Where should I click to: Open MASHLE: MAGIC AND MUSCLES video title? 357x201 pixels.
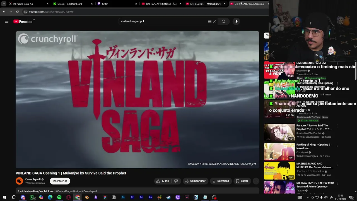(x=315, y=166)
